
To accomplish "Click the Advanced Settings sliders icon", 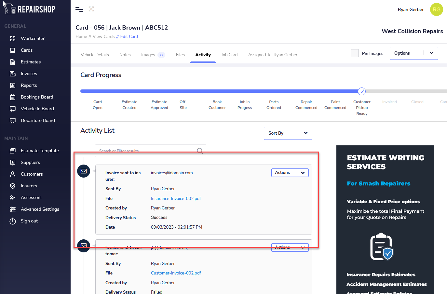I will click(x=13, y=209).
